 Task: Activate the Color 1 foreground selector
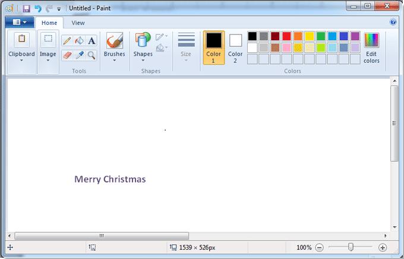[214, 47]
